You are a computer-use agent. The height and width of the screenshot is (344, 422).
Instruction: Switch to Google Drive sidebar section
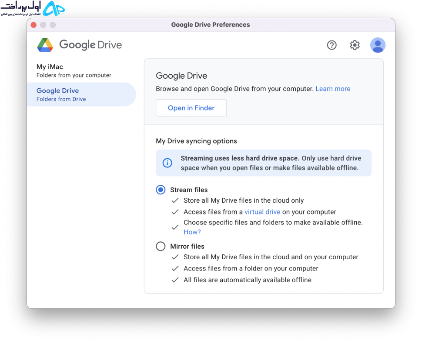click(81, 94)
